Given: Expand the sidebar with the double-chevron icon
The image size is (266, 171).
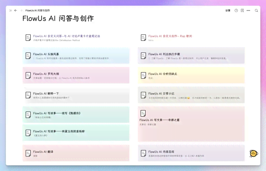Looking at the screenshot, I should [10, 10].
